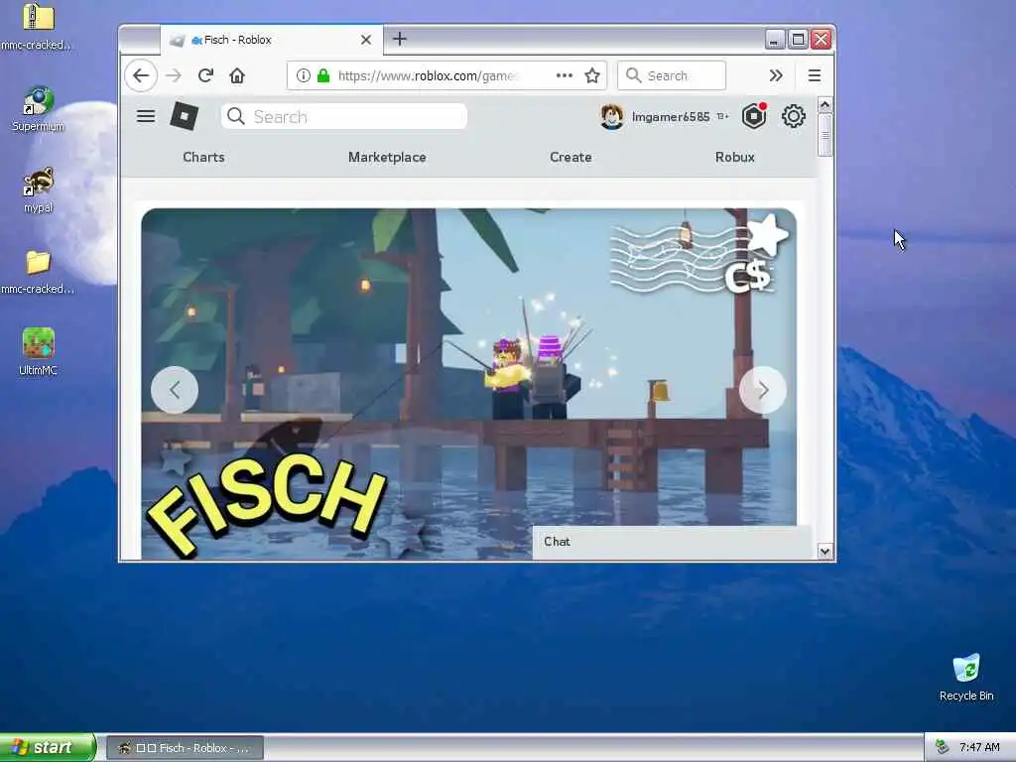The image size is (1016, 762).
Task: Open page actions three-dot menu
Action: click(565, 75)
